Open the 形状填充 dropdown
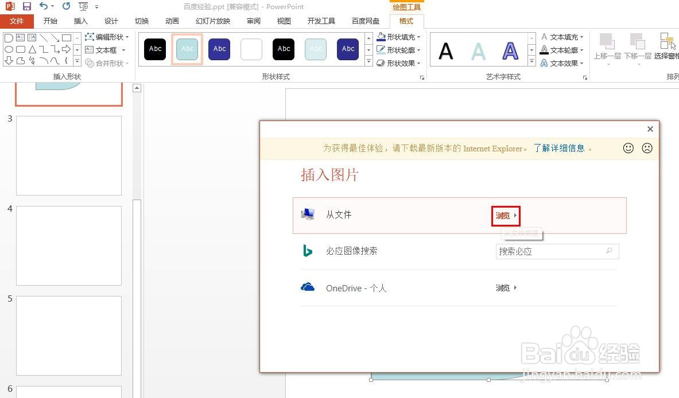The height and width of the screenshot is (398, 679). (398, 37)
